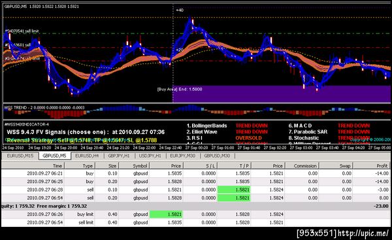Select the GBPUSD,M5 chart tab
This screenshot has height=240, width=392.
54,156
